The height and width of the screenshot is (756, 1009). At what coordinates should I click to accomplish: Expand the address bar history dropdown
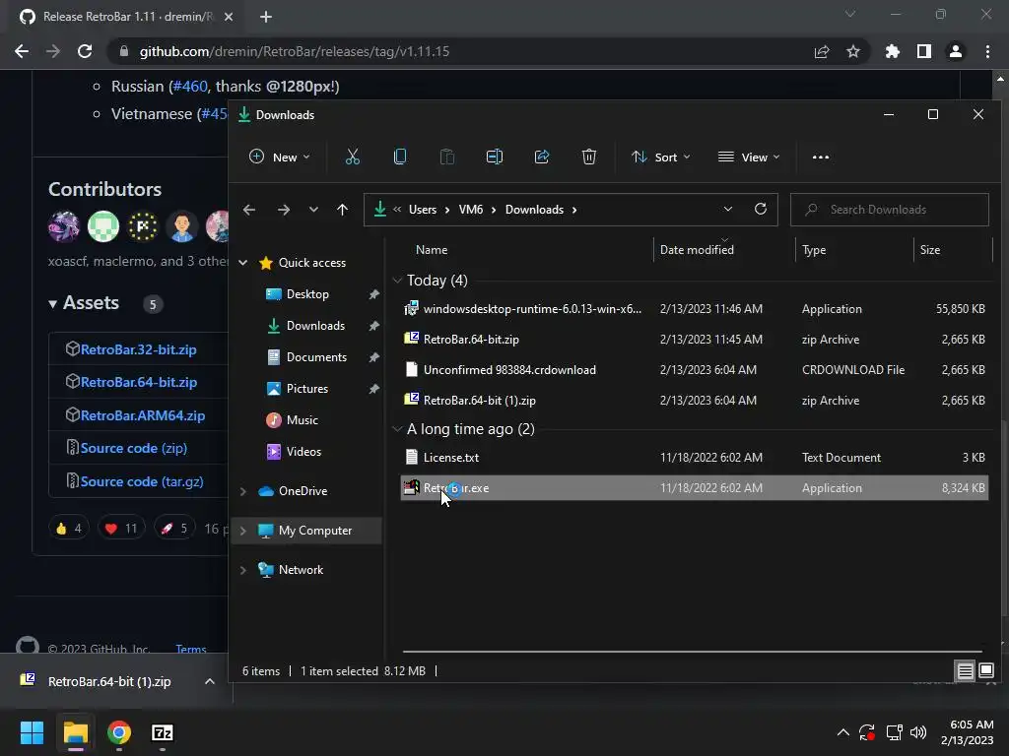click(x=728, y=209)
